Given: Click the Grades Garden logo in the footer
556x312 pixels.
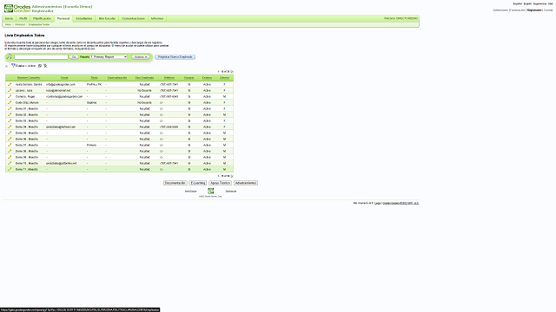Looking at the screenshot, I should click(x=210, y=191).
